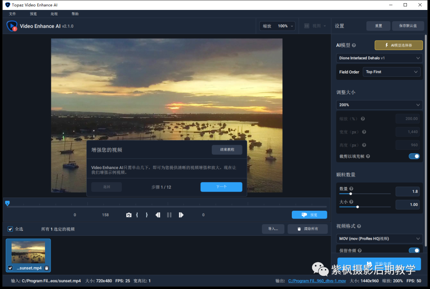This screenshot has height=289, width=430.
Task: Click the 清除所有 clear all button
Action: point(308,229)
